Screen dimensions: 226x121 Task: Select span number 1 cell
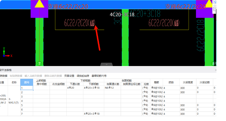tap(27, 88)
